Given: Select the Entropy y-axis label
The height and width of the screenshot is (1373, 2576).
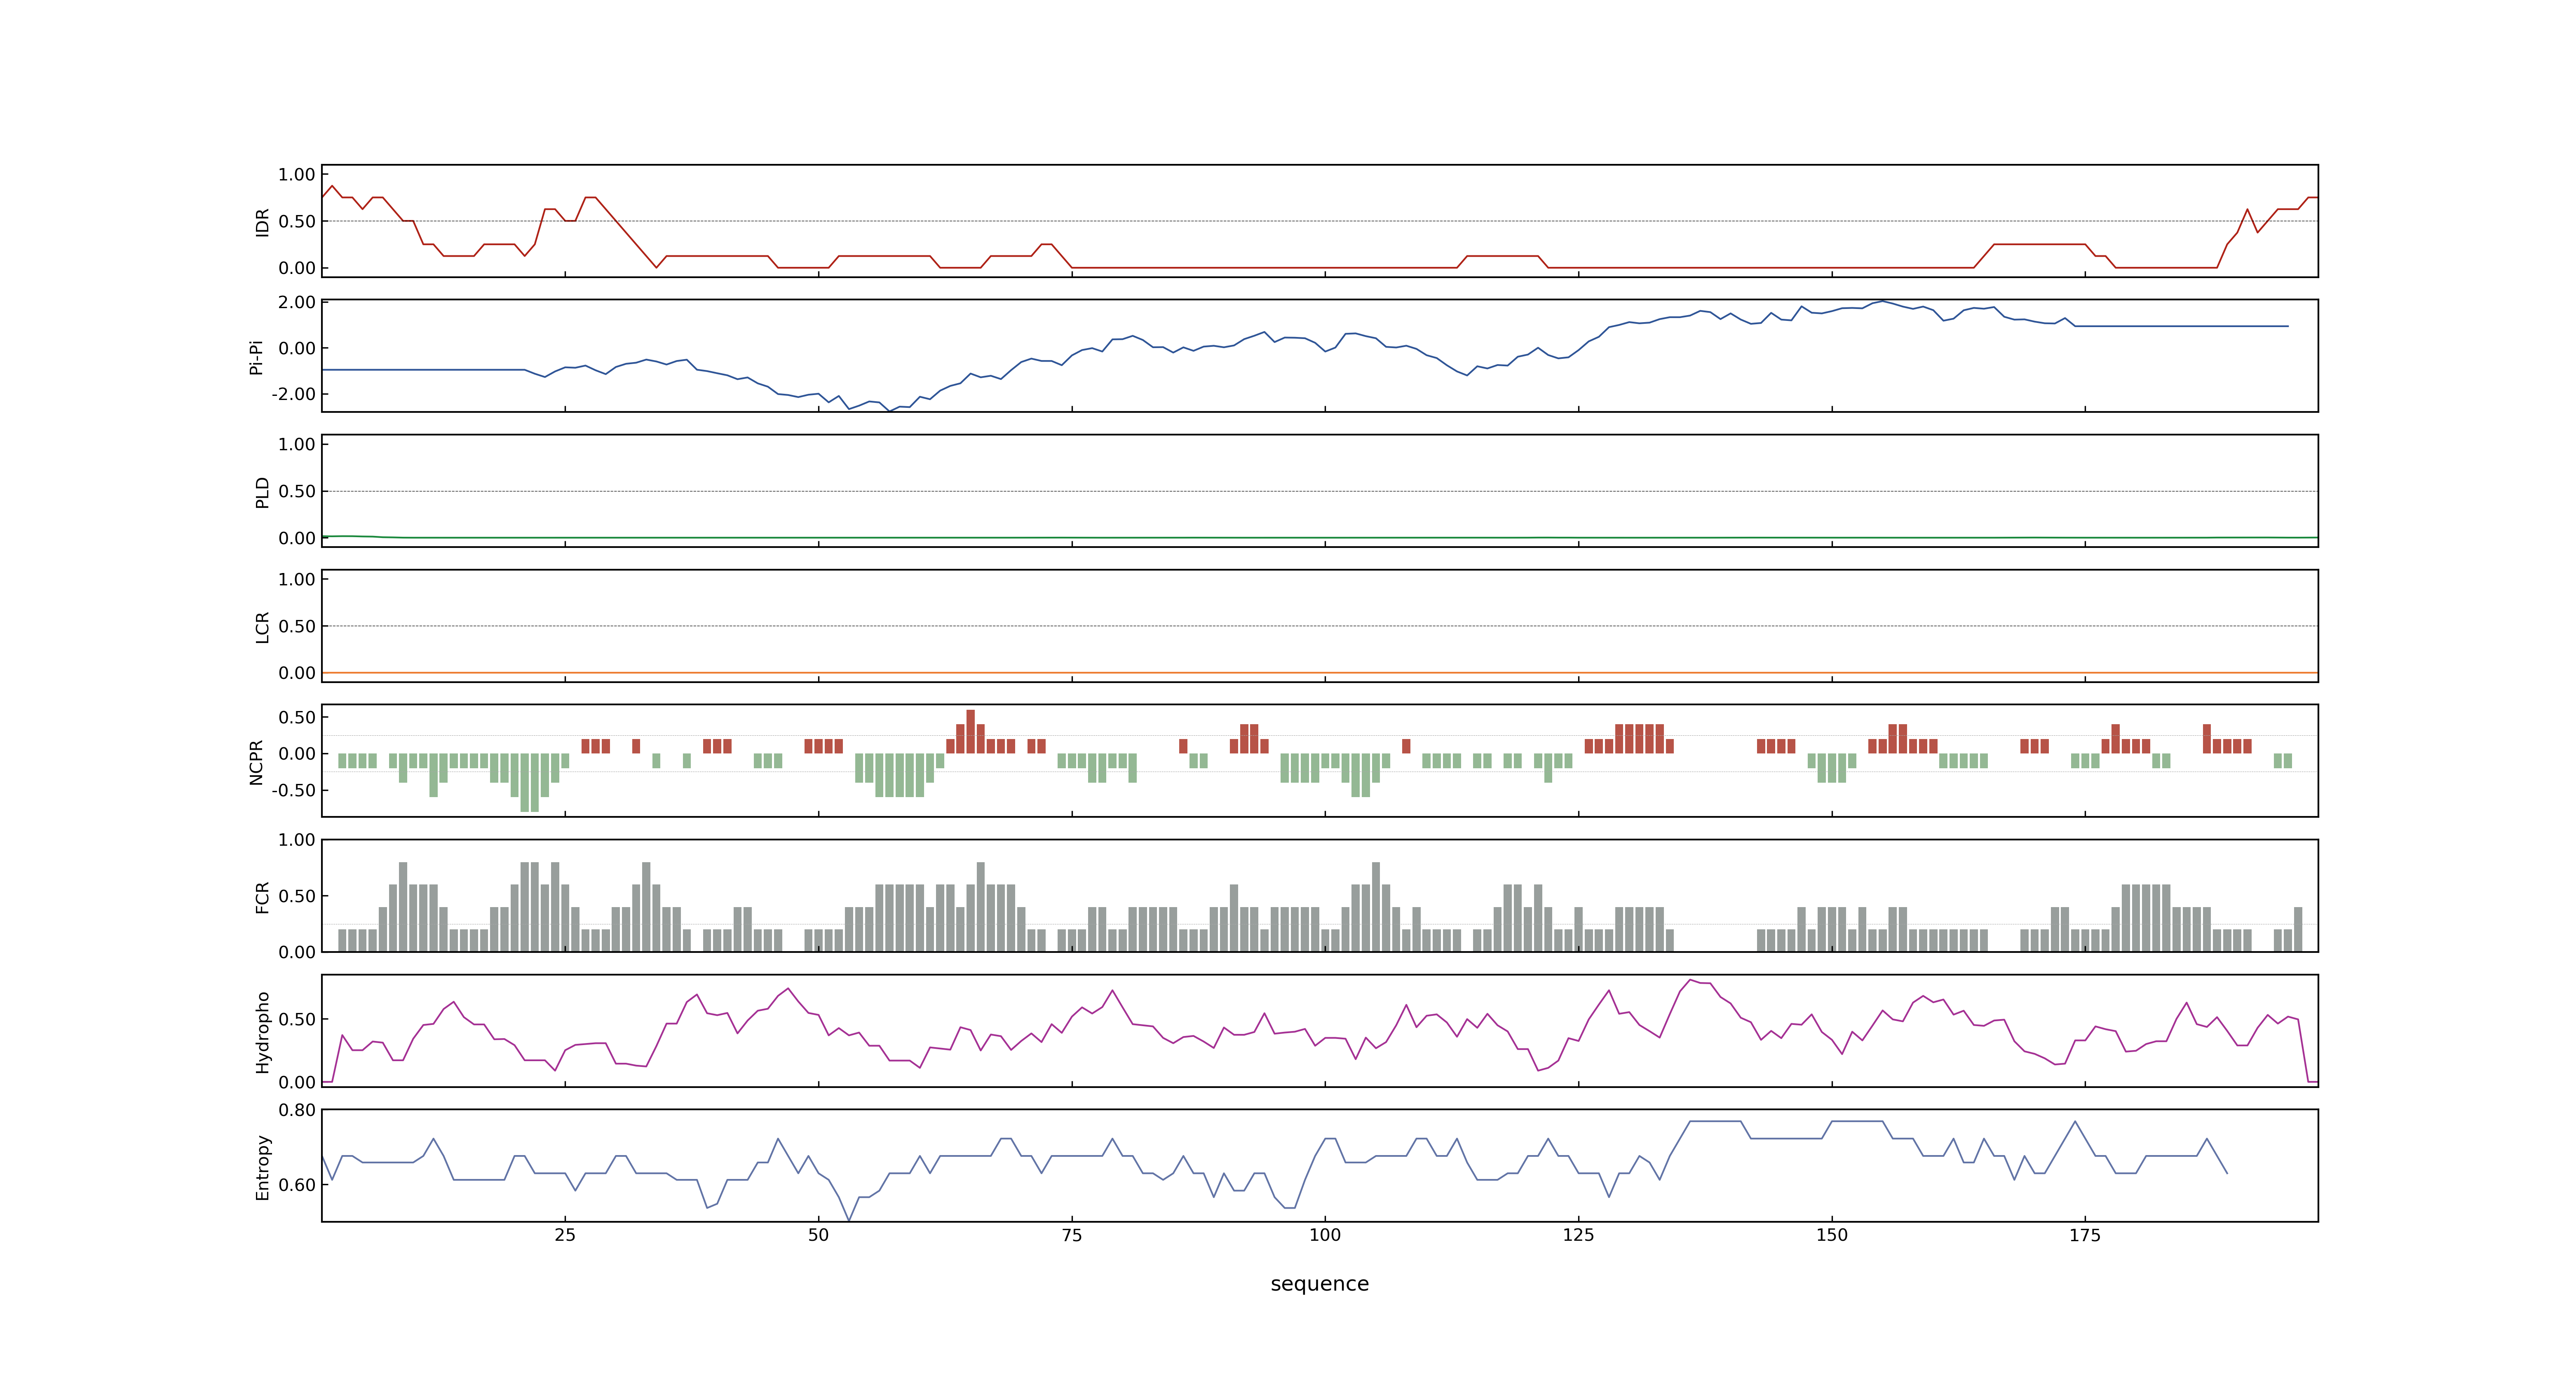Looking at the screenshot, I should coord(262,1167).
